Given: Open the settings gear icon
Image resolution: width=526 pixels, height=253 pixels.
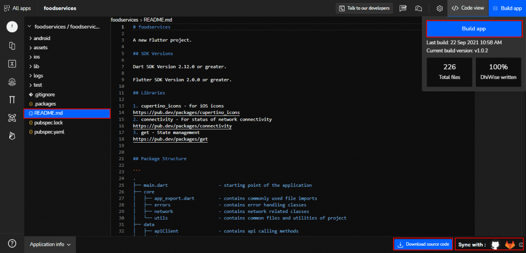Looking at the screenshot, I should [440, 8].
